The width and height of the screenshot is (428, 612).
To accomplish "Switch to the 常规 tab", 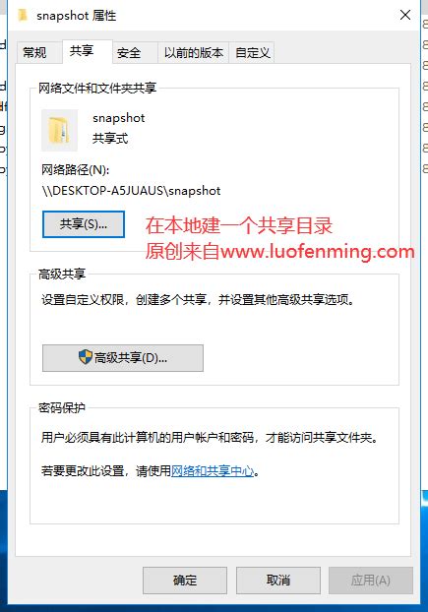I will pyautogui.click(x=34, y=52).
